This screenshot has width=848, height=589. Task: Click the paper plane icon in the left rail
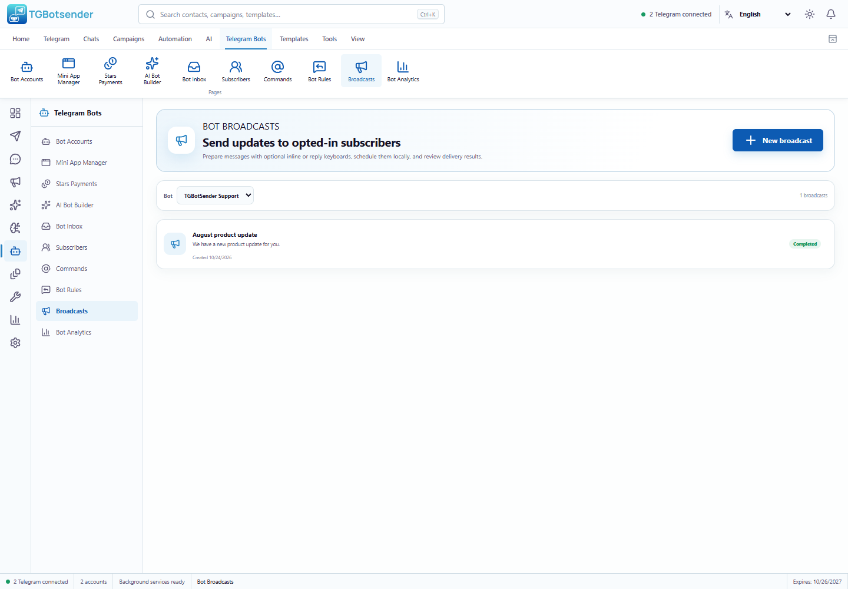click(x=15, y=136)
